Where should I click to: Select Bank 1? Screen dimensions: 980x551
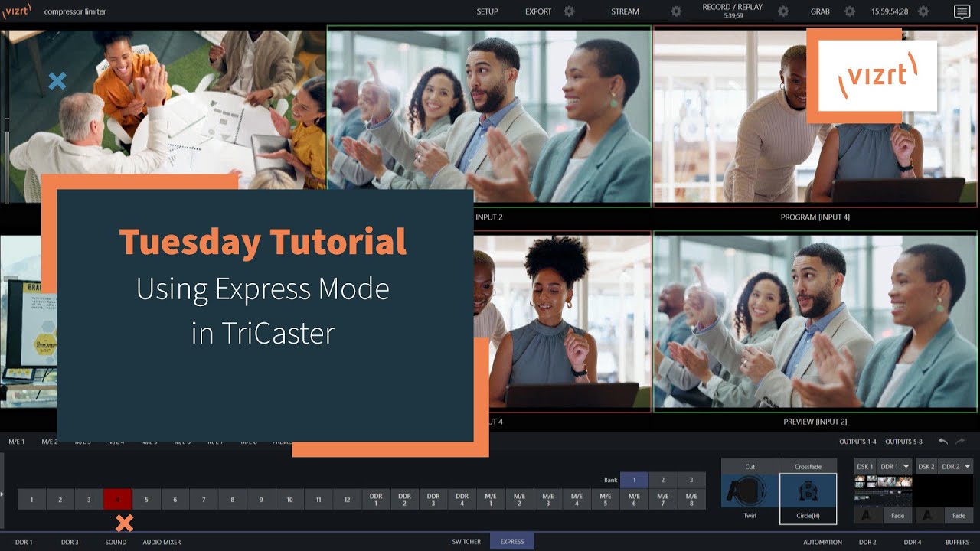pyautogui.click(x=634, y=480)
